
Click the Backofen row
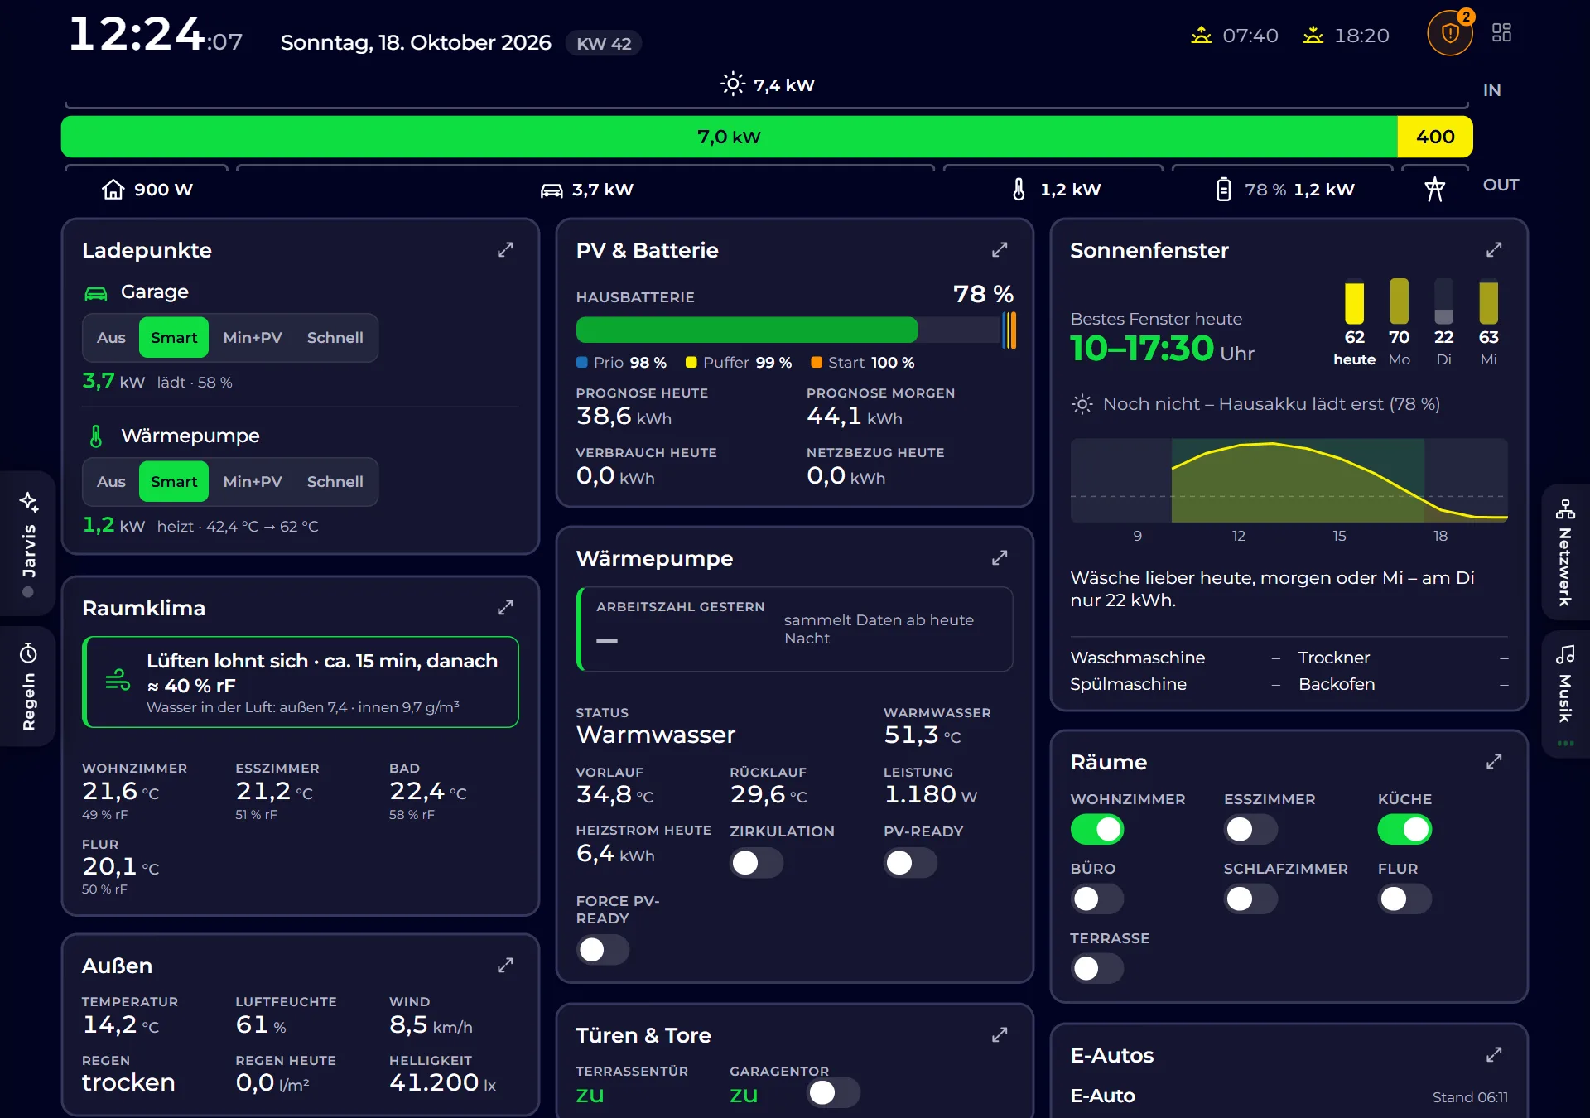tap(1404, 684)
